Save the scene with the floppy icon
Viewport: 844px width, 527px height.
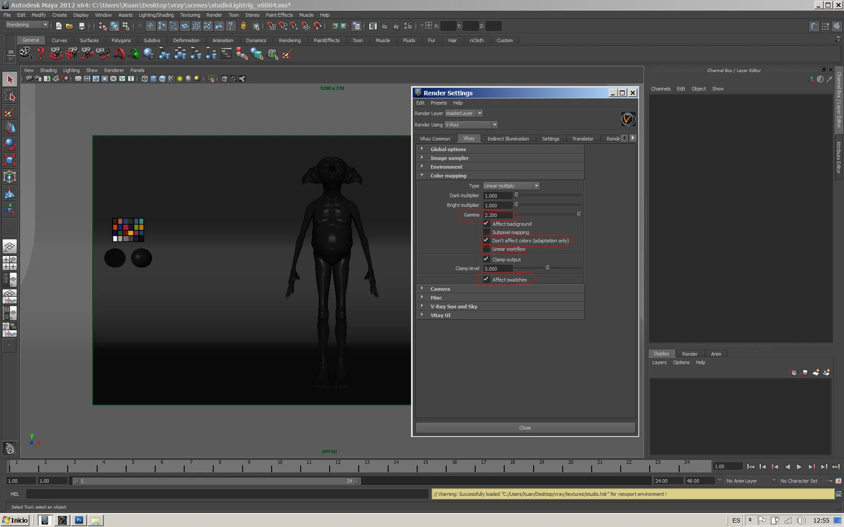pyautogui.click(x=81, y=26)
